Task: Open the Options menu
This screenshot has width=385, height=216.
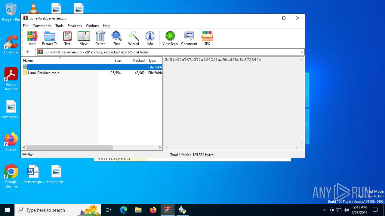Action: (92, 26)
